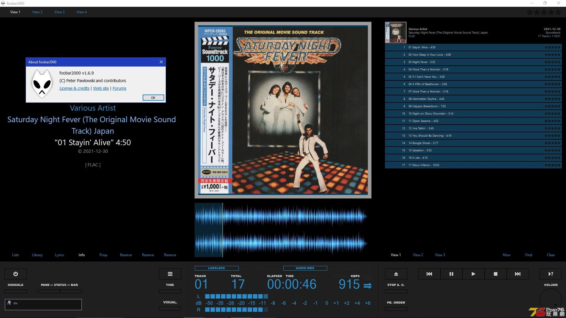Open the Prop. tab
The height and width of the screenshot is (318, 566).
104,255
